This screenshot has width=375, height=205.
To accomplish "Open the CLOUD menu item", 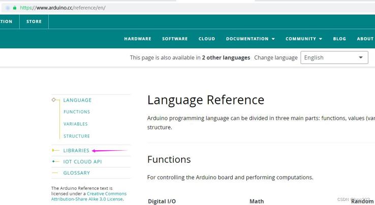I will [x=207, y=39].
